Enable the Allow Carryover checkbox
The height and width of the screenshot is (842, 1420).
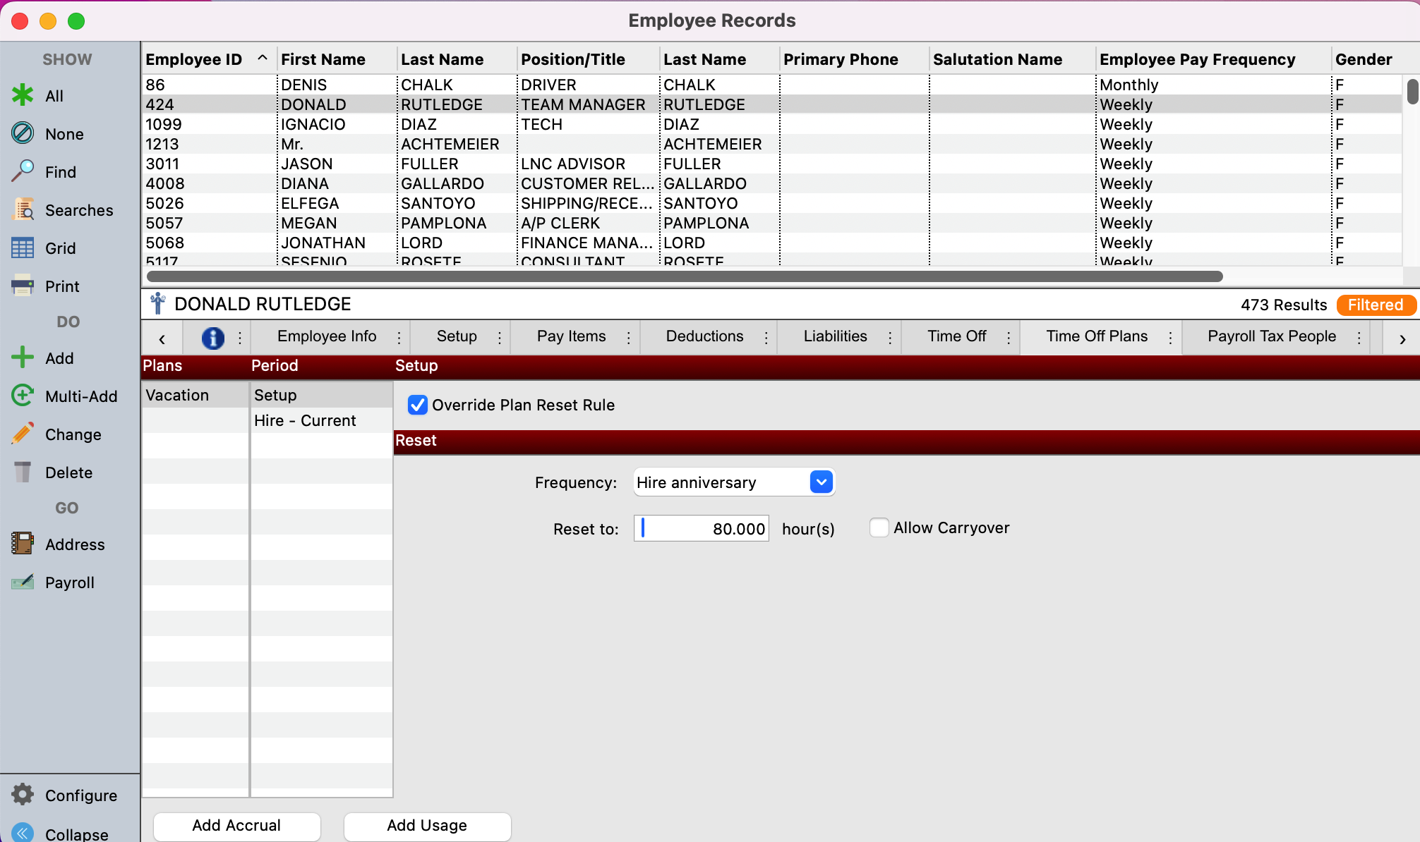pyautogui.click(x=879, y=527)
